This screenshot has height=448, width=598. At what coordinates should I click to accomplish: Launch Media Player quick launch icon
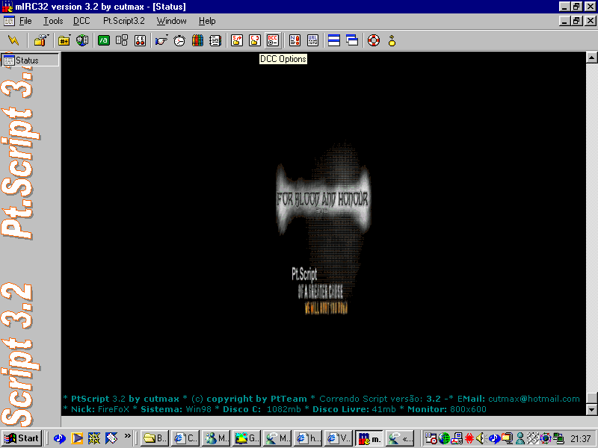(77, 438)
